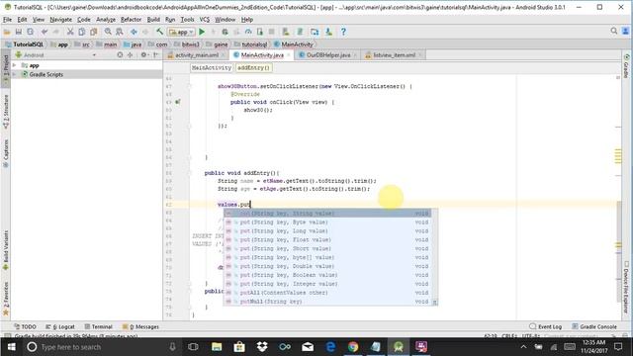Viewport: 633px width, 356px height.
Task: Click the Collapse All icon in Project panel
Action: click(x=130, y=55)
